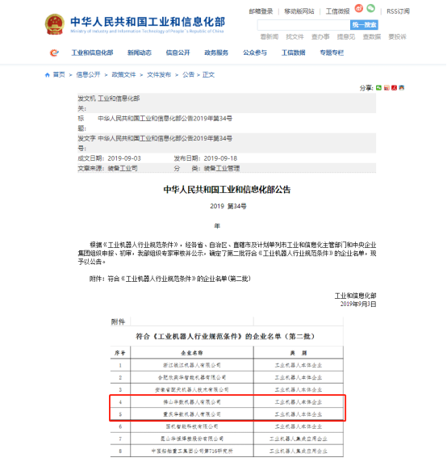Open 信息公开 navigation menu
Viewport: 447px width, 462px height.
click(178, 52)
